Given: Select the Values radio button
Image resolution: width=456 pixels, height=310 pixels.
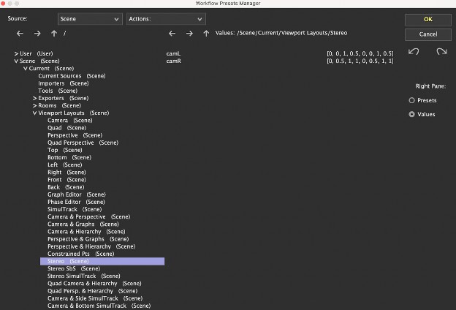Looking at the screenshot, I should coord(412,115).
